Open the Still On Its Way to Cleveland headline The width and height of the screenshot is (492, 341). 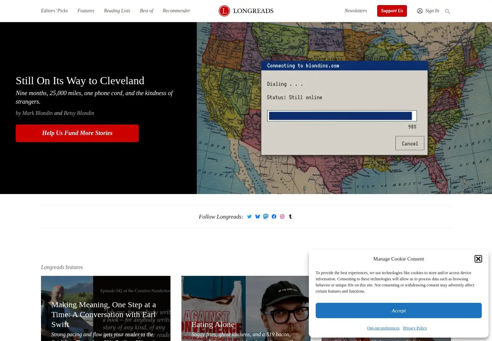(80, 81)
